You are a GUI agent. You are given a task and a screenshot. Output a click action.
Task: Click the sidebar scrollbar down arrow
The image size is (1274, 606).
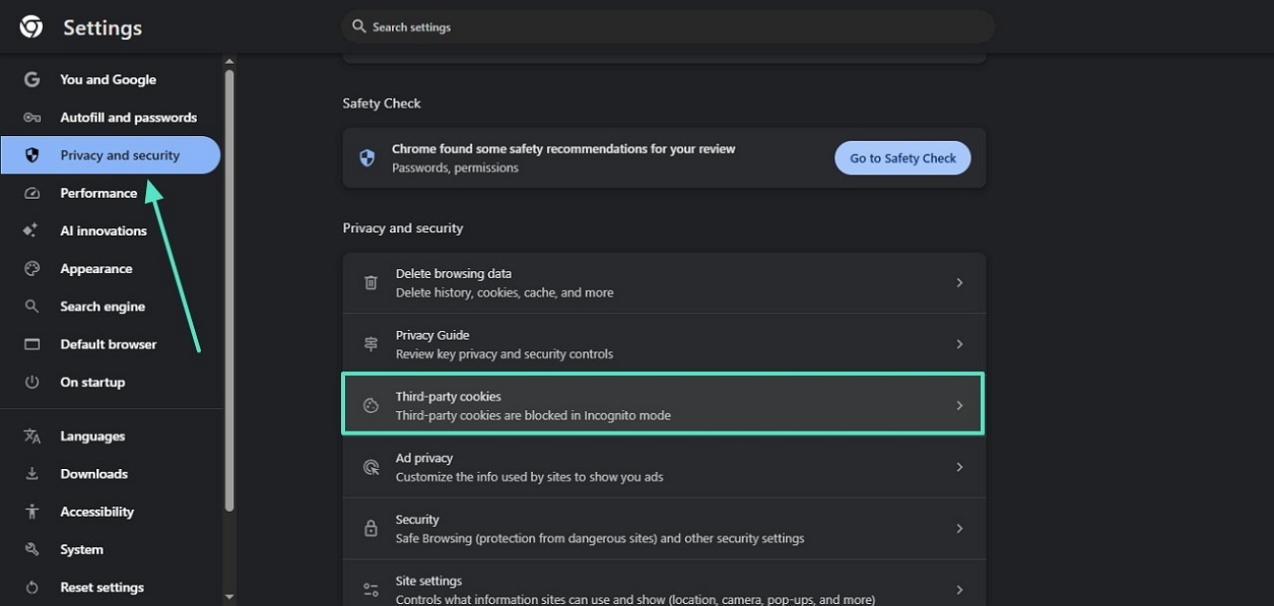point(229,596)
